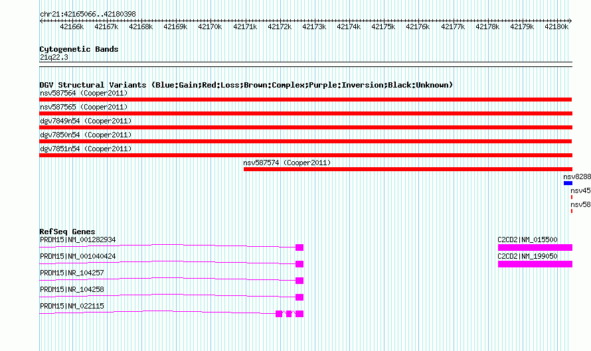Open the dgv7850n54 (Cooper2011) label

coord(86,135)
